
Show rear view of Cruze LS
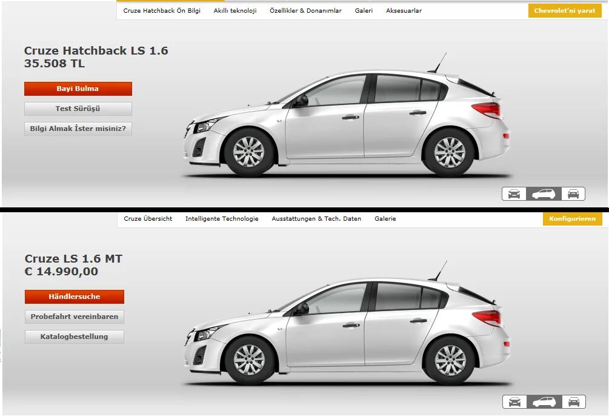(x=573, y=402)
